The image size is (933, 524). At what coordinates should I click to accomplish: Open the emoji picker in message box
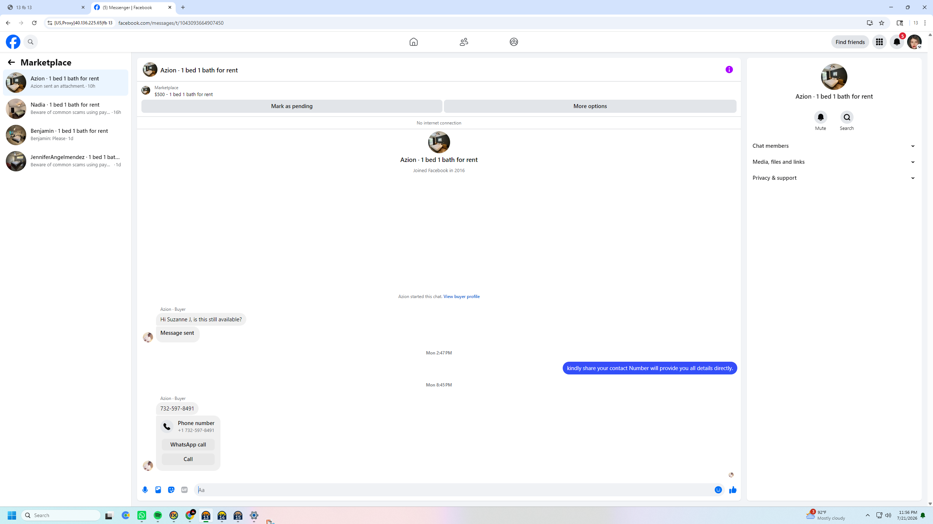tap(718, 490)
